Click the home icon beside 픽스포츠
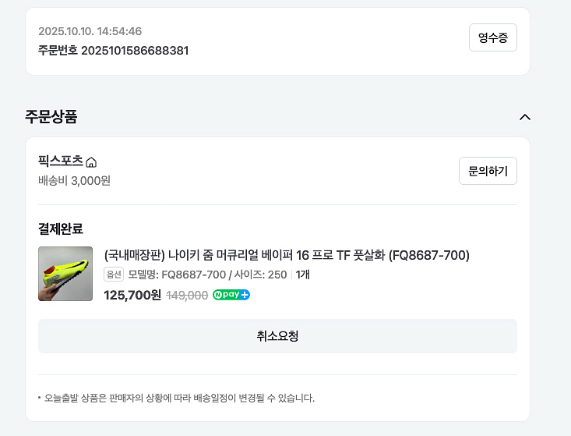 pos(91,162)
